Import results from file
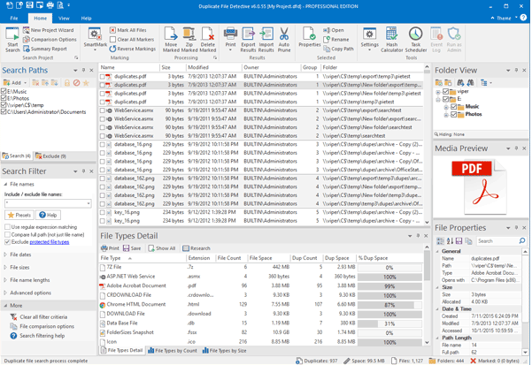Viewport: 532px width, 365px height. 266,40
